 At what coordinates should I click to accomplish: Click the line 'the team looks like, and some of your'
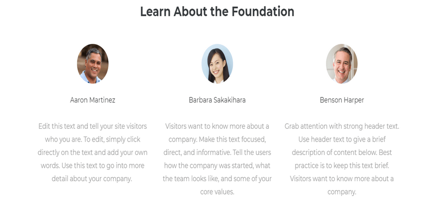[x=217, y=179]
